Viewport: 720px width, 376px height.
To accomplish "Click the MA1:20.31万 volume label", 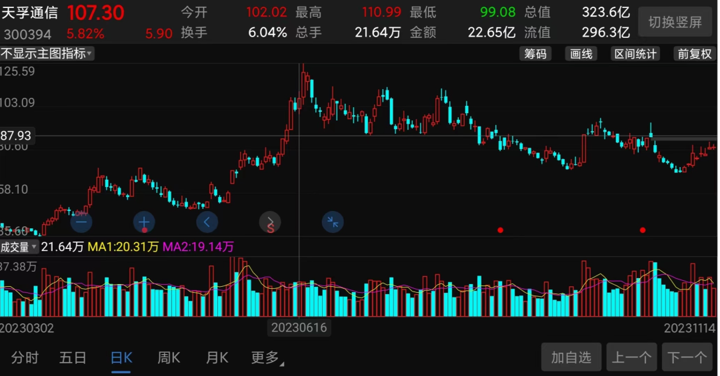I will point(123,247).
